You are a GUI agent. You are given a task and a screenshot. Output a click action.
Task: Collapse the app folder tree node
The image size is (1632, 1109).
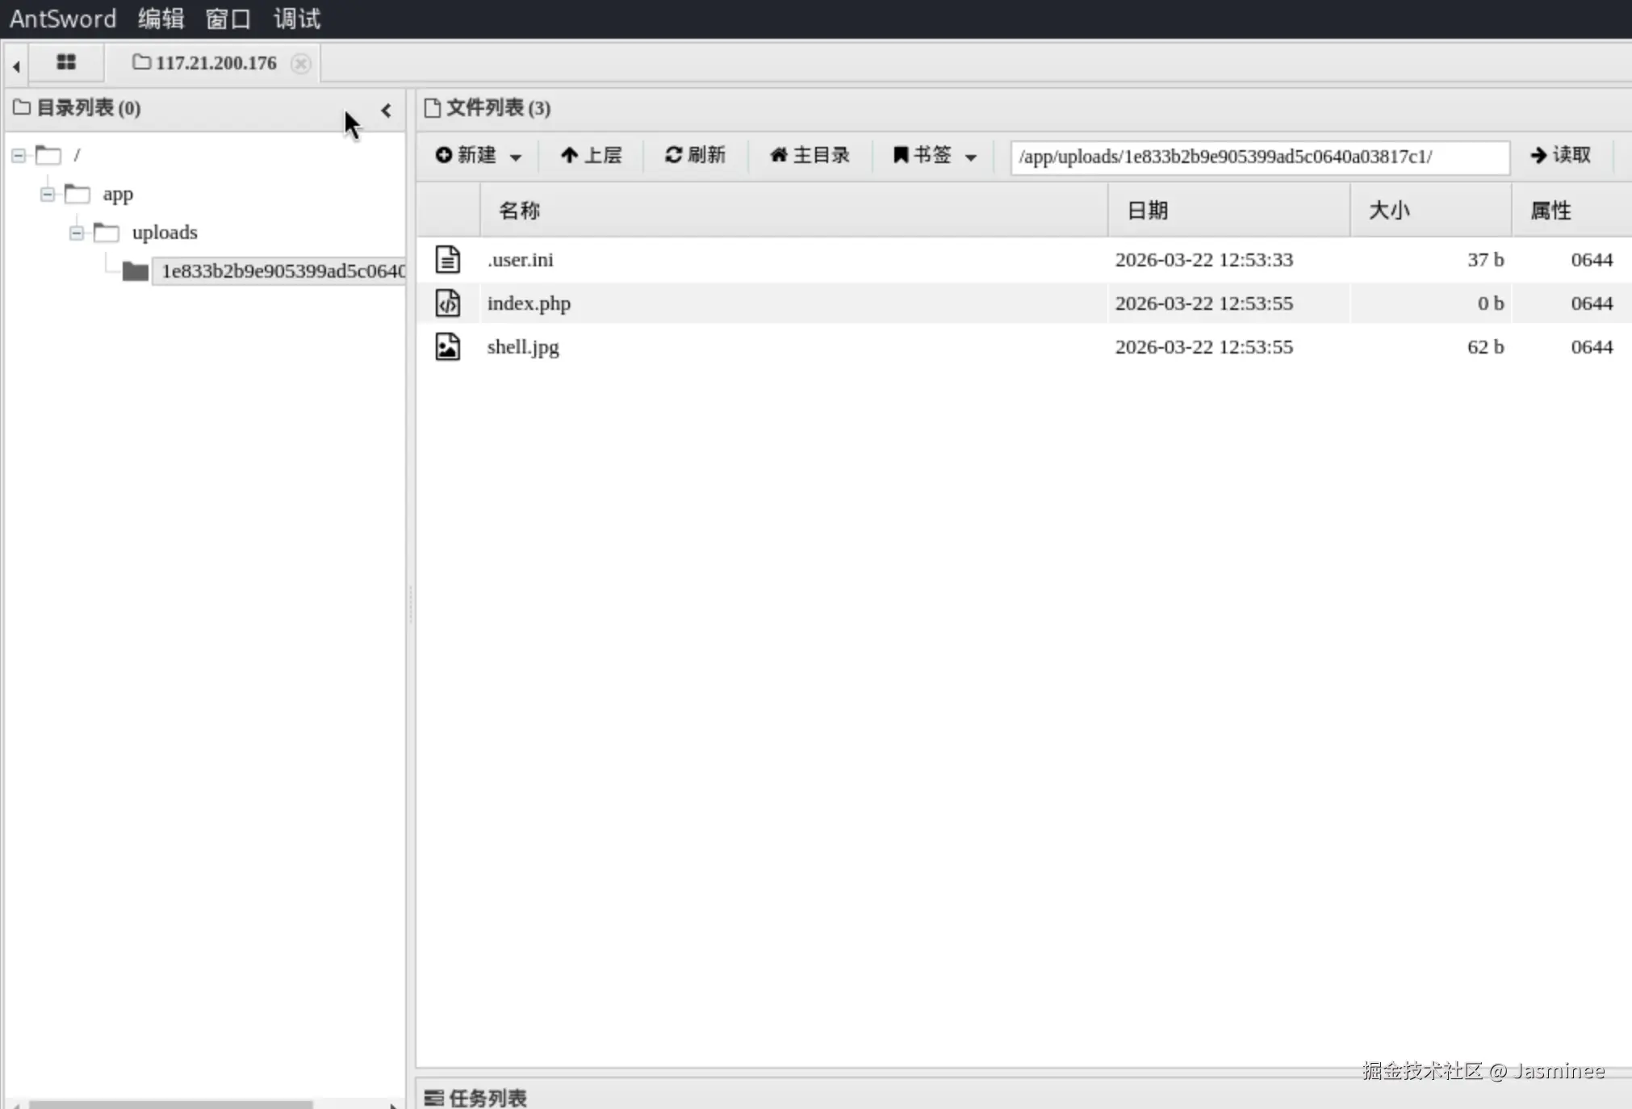click(x=48, y=195)
